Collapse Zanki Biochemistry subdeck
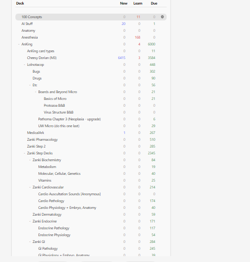This screenshot has height=262, width=250. 30,160
